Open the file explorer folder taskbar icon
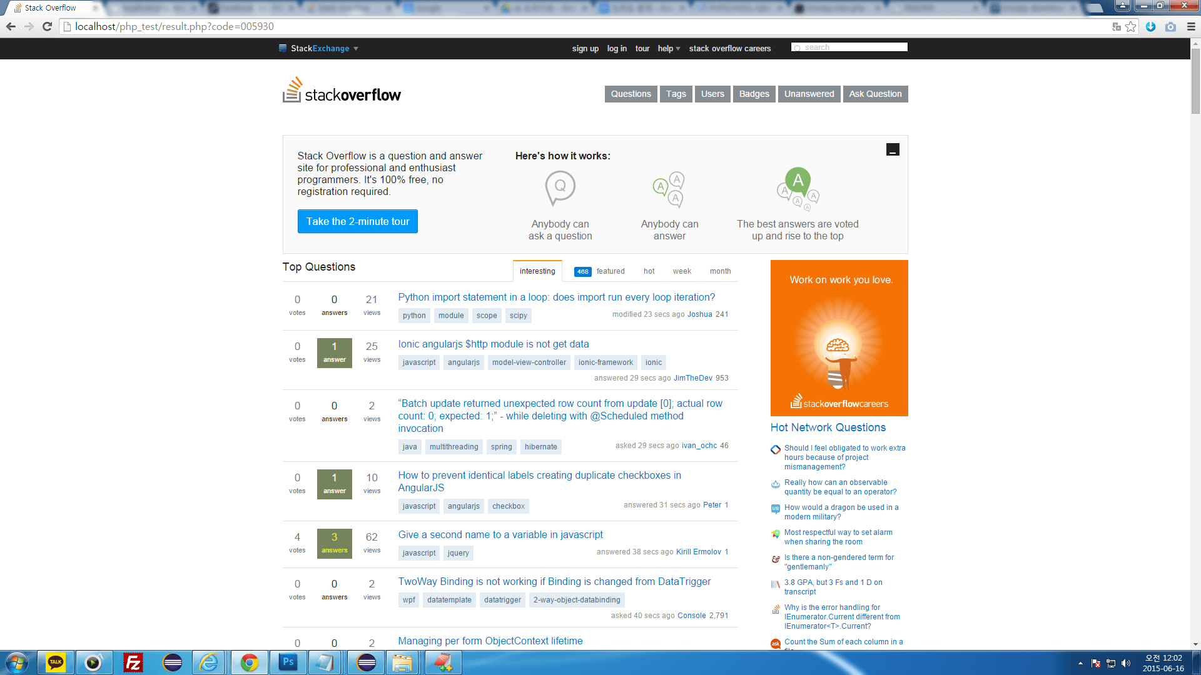Image resolution: width=1201 pixels, height=675 pixels. tap(402, 662)
